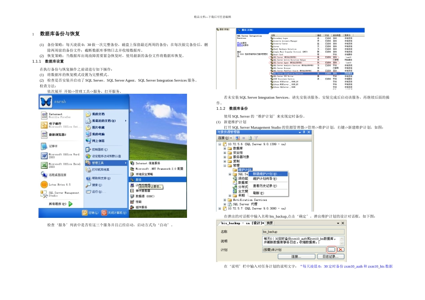Choose 刷新(F) from context menu
Image resolution: width=425 pixels, height=300 pixels.
tap(268, 193)
